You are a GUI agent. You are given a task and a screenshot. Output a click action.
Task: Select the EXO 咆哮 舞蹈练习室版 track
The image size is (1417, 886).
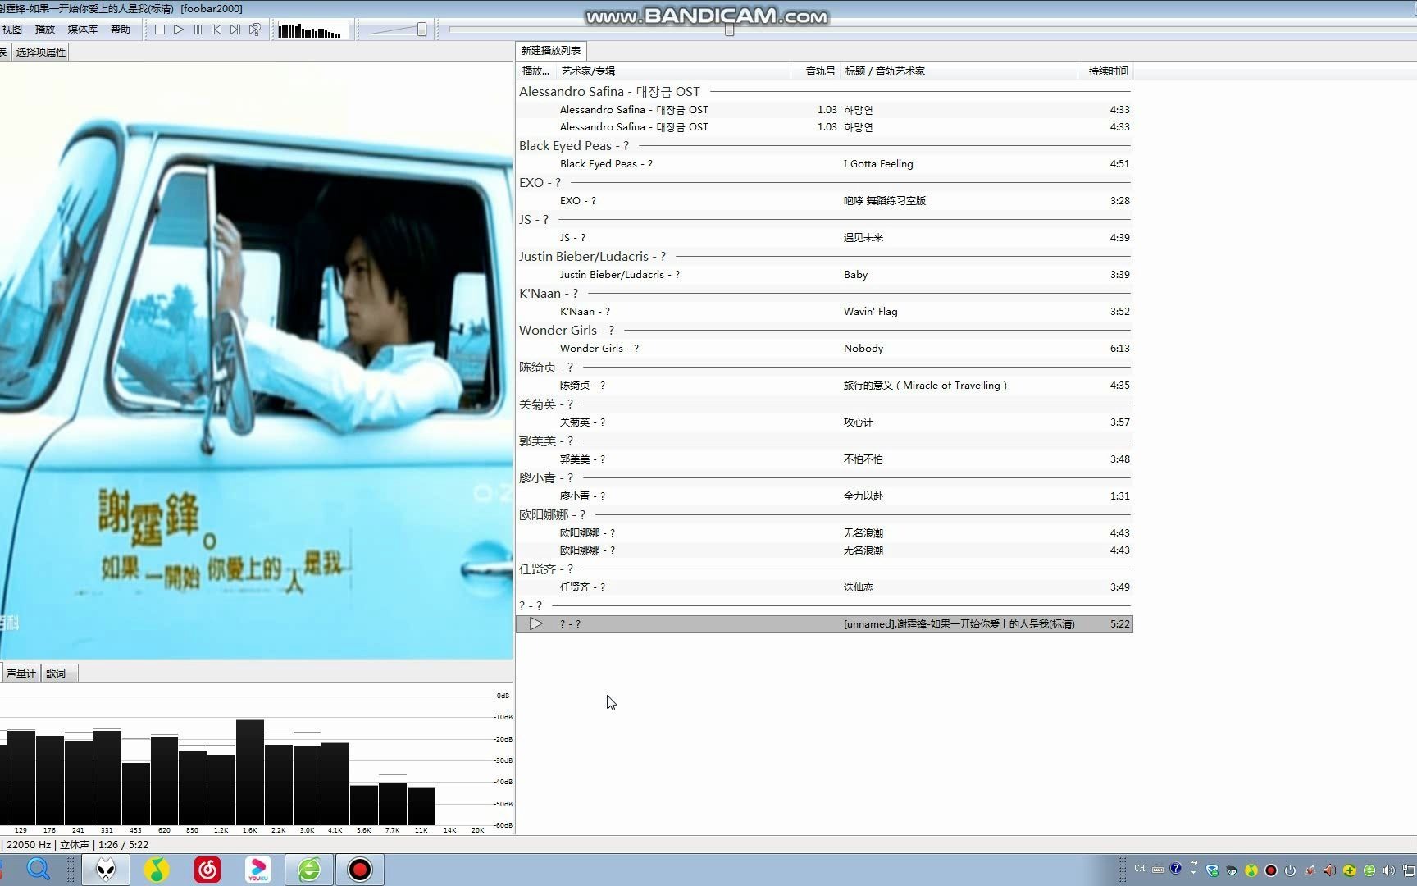tap(824, 201)
